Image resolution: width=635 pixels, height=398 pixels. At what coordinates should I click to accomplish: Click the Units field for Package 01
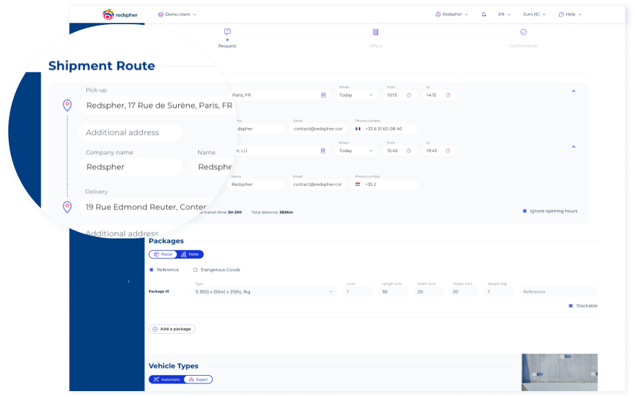pyautogui.click(x=358, y=292)
